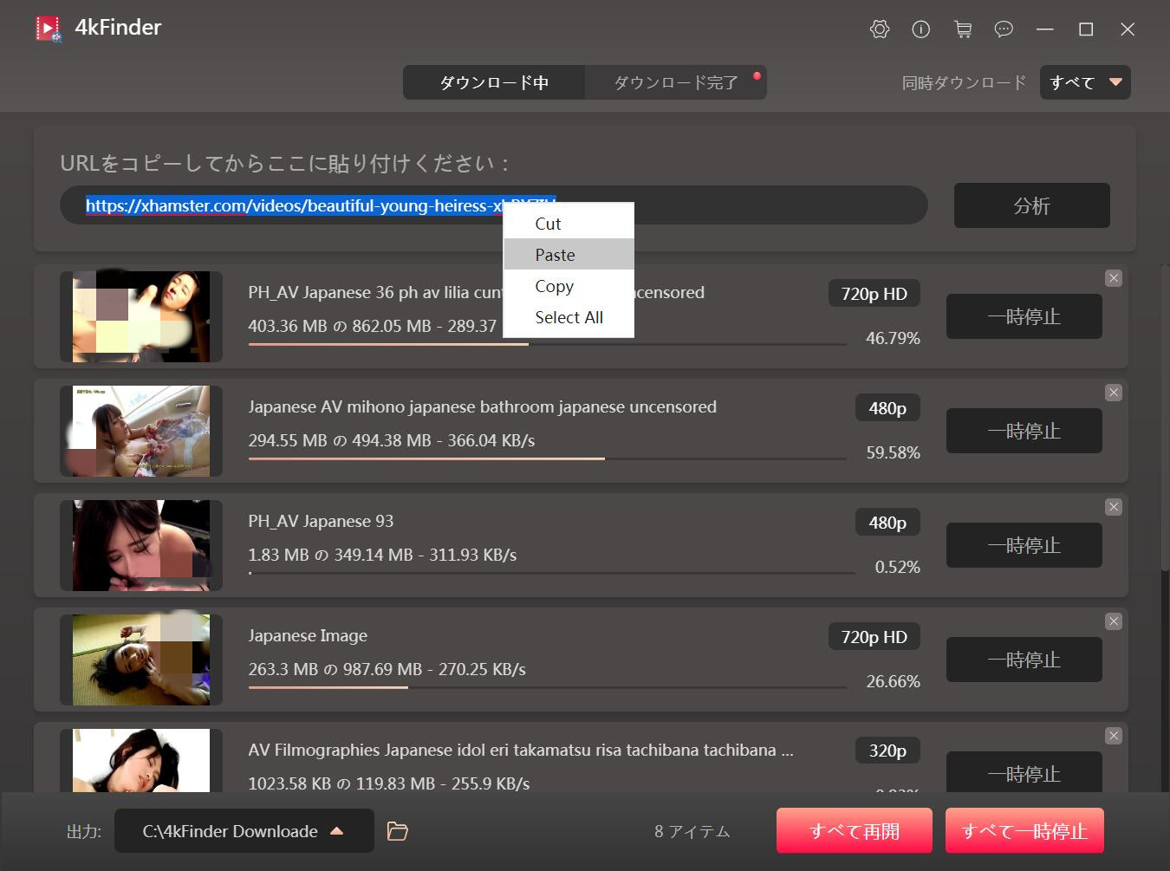1170x871 pixels.
Task: Open the settings gear icon
Action: (x=879, y=29)
